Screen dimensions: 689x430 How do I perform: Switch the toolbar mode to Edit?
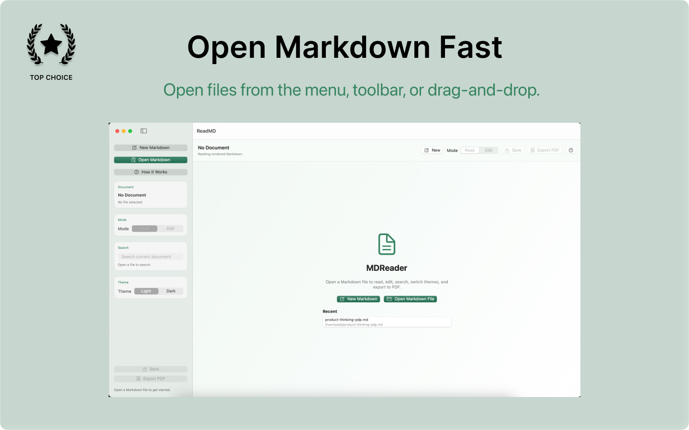pyautogui.click(x=489, y=150)
